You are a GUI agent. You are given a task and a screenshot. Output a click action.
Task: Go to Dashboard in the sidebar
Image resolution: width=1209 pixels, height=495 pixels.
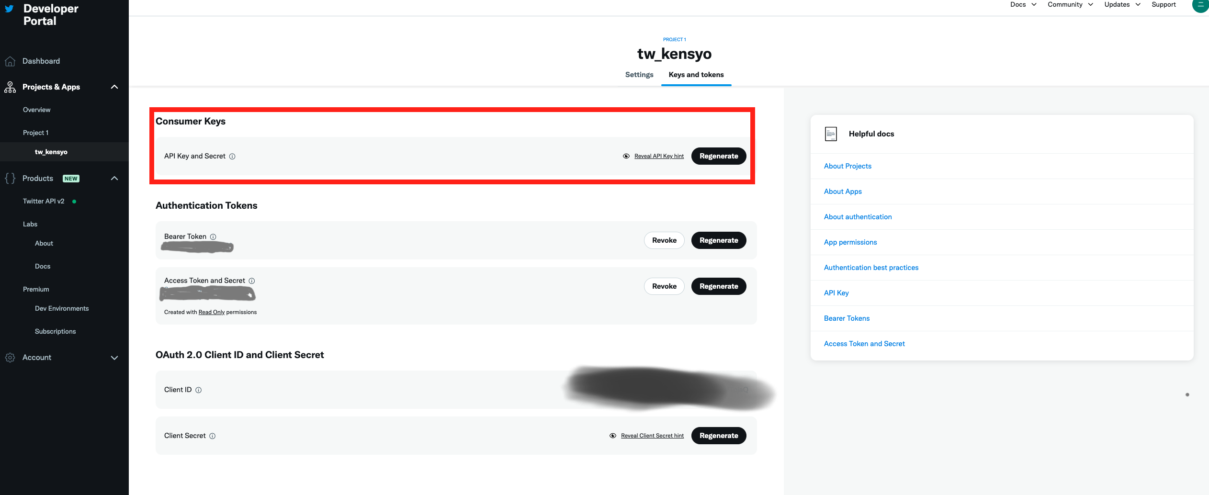point(41,61)
